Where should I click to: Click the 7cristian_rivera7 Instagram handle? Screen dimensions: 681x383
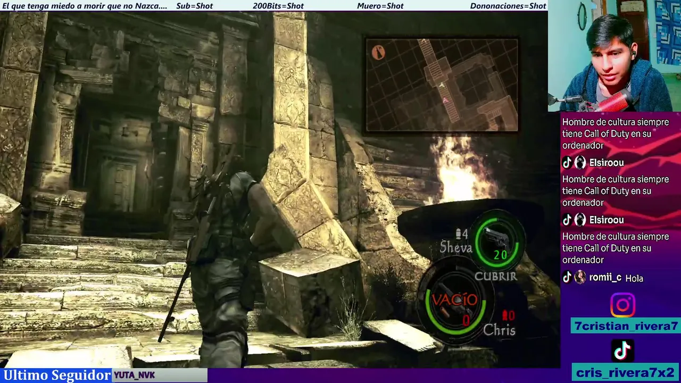click(x=625, y=326)
